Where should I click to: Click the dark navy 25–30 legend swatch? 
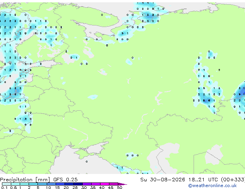pyautogui.click(x=78, y=184)
